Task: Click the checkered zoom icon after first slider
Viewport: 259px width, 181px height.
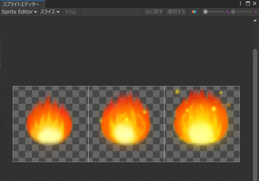Action: point(228,12)
